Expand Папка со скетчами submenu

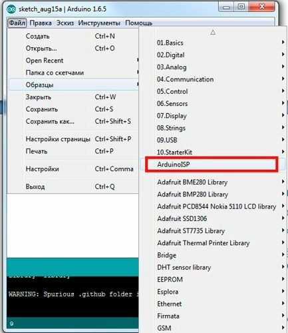73,73
